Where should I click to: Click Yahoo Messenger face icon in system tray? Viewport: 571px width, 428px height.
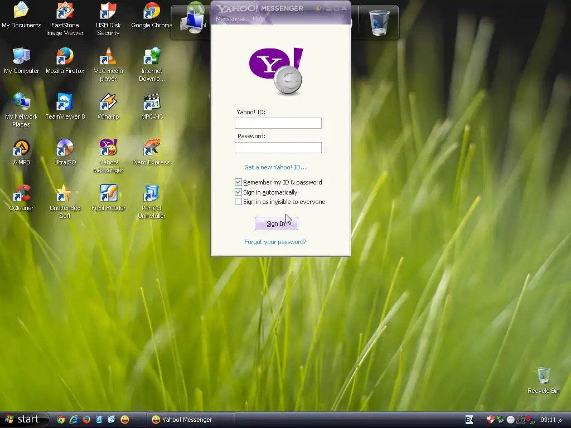tap(511, 420)
